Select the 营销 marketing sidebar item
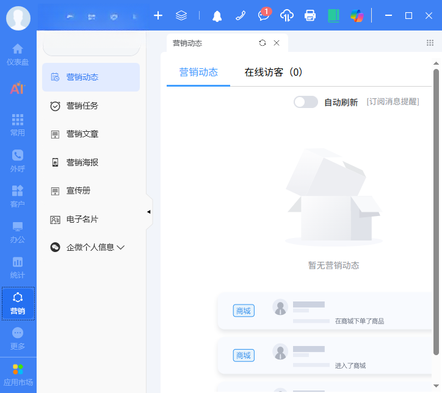The image size is (442, 393). [x=18, y=303]
